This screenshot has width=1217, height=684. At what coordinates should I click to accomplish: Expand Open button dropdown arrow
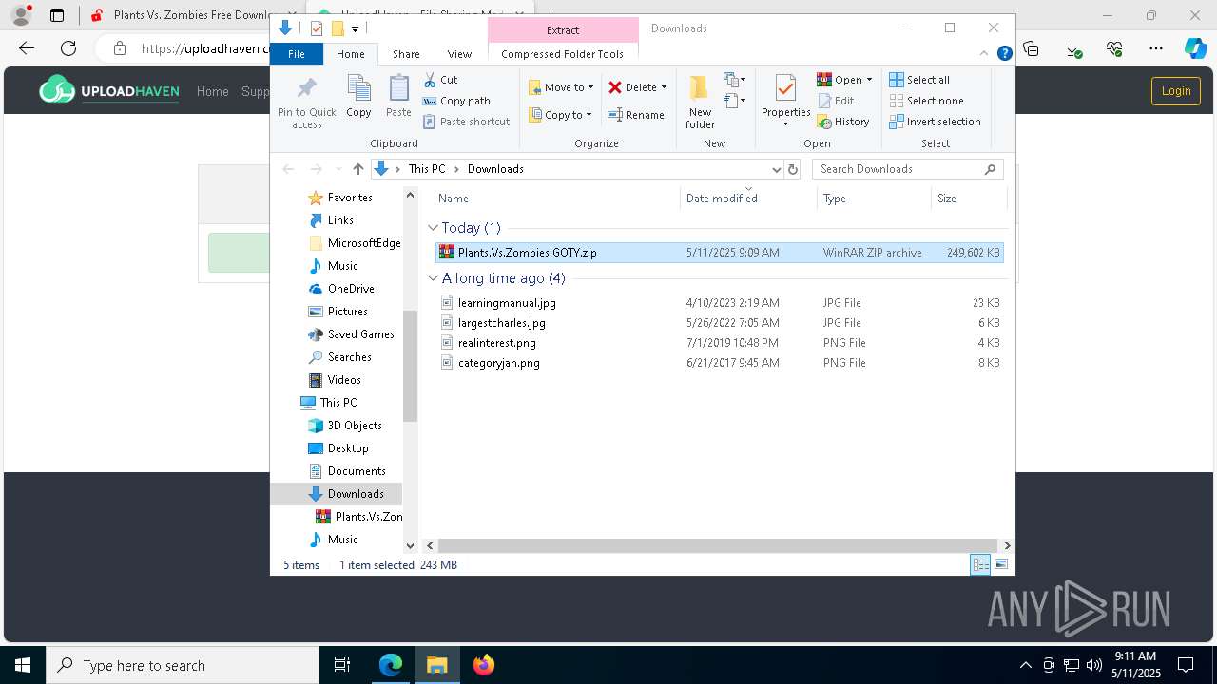click(x=869, y=80)
